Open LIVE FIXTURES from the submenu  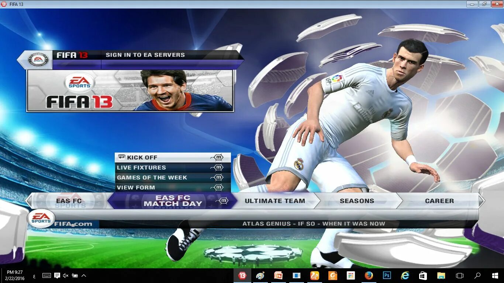173,168
